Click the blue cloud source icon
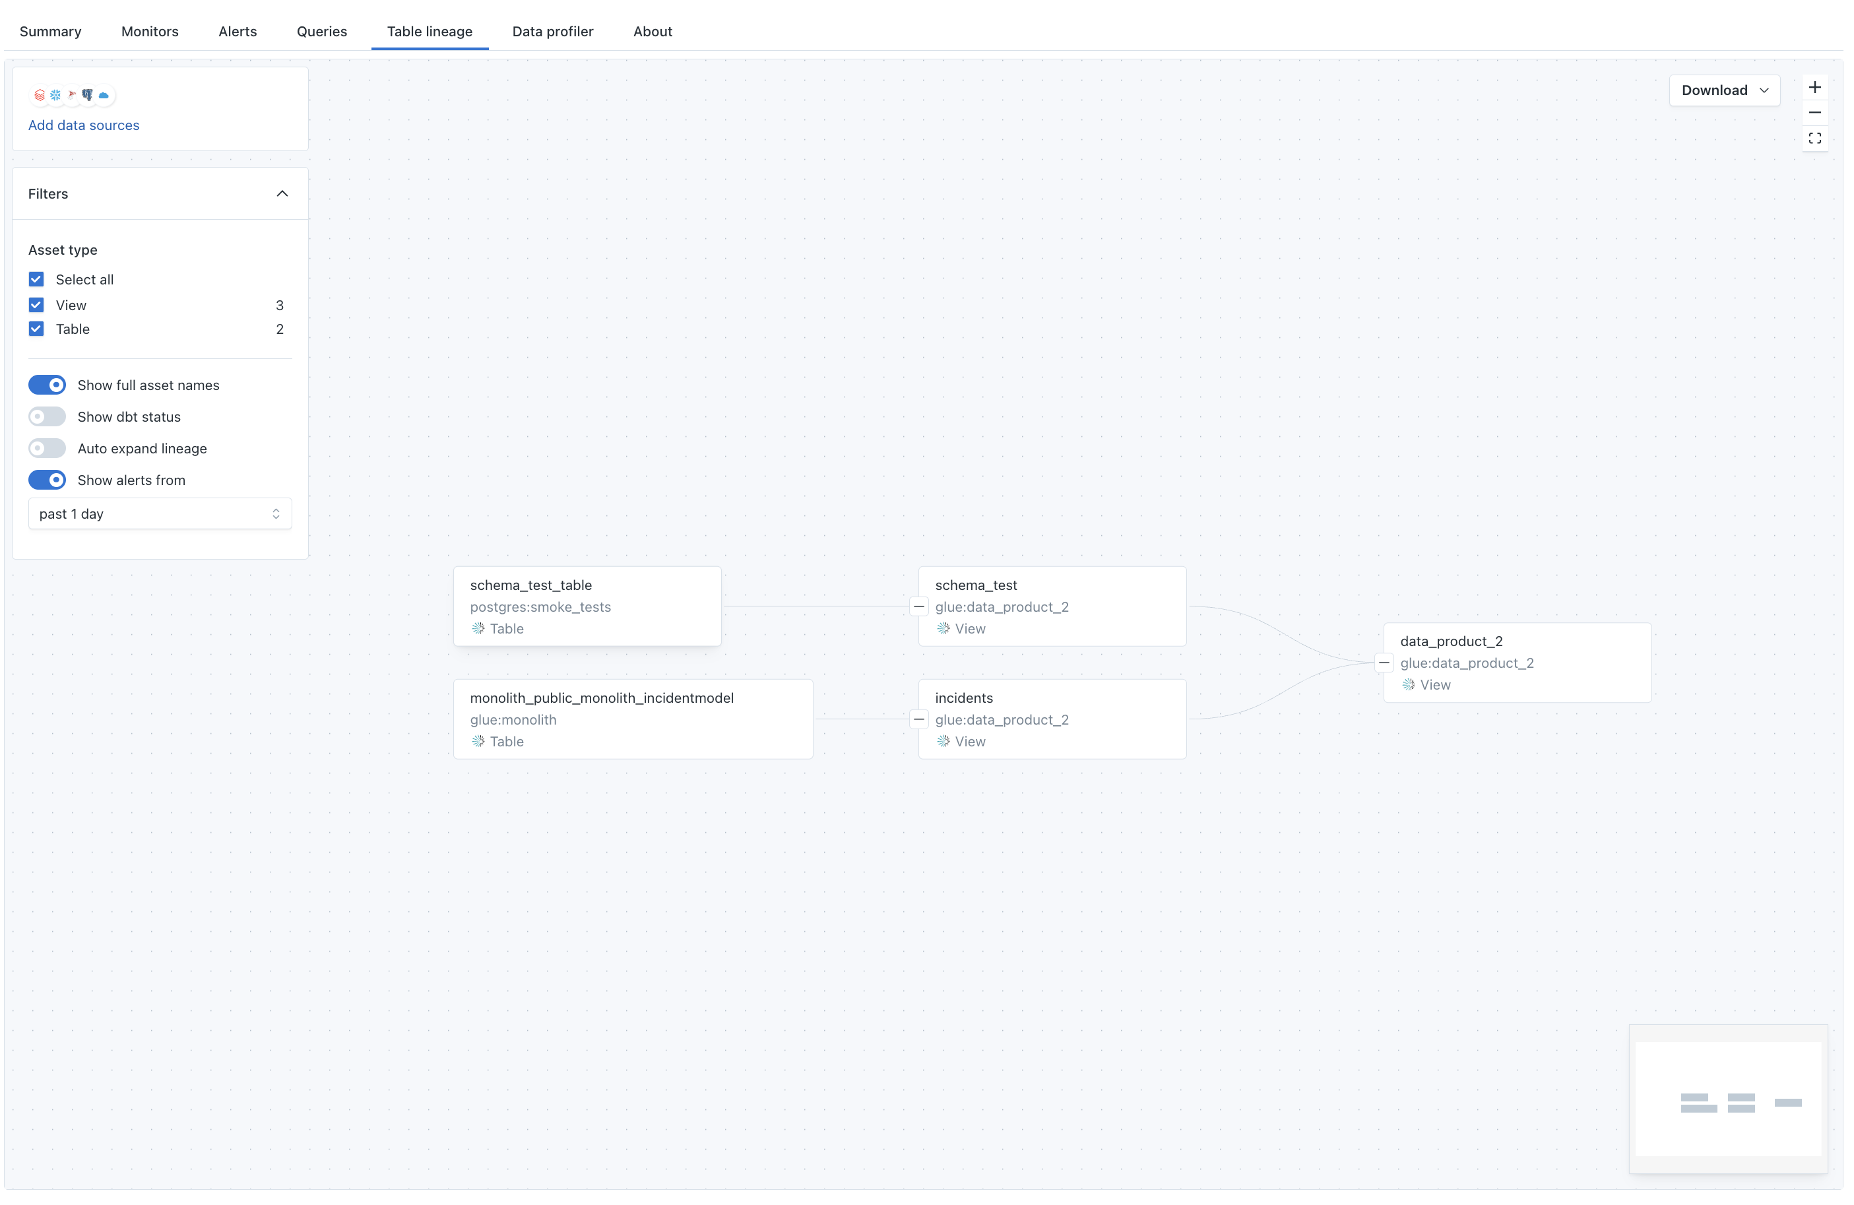1854x1205 pixels. click(x=104, y=95)
